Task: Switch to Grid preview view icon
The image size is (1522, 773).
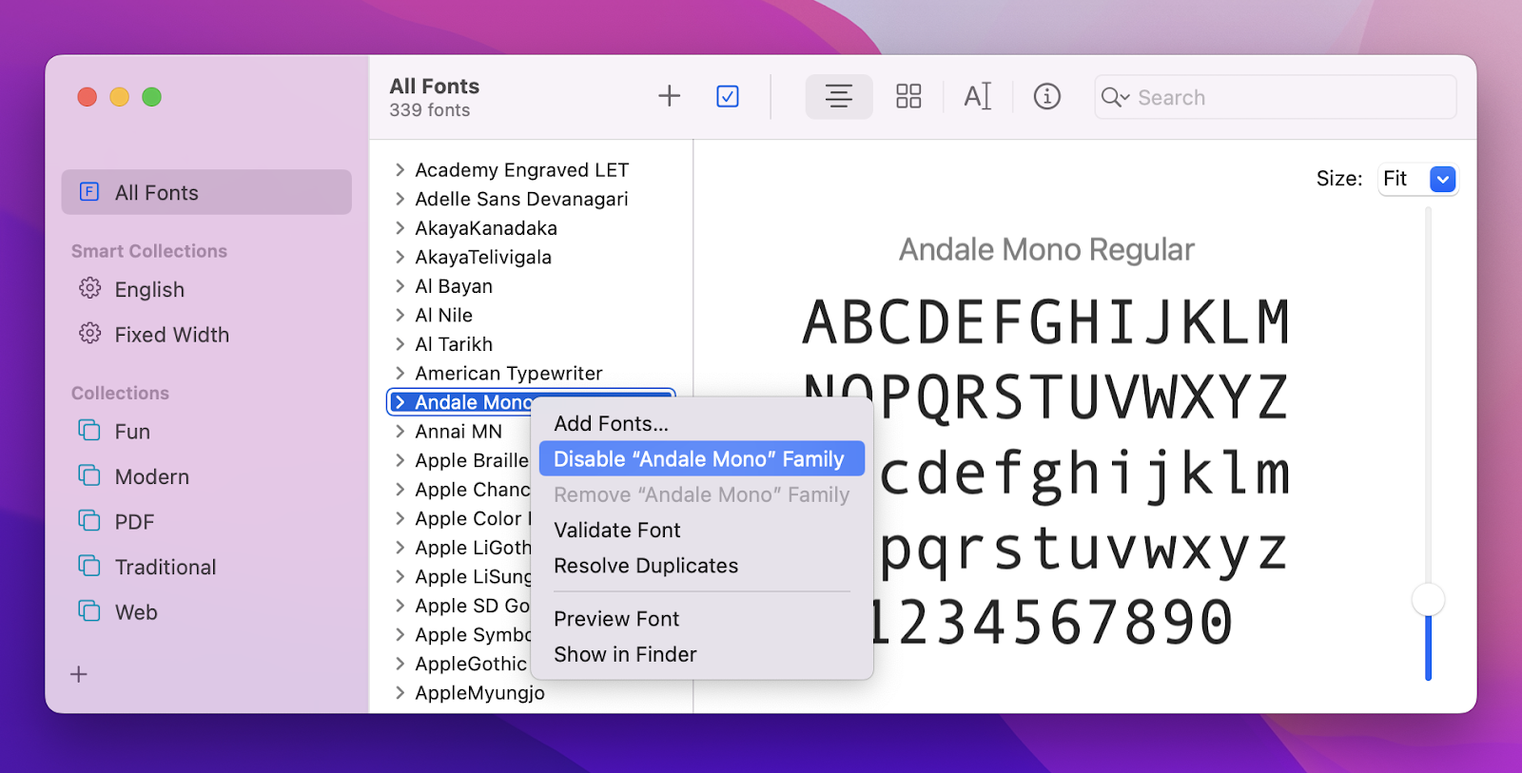Action: [908, 96]
